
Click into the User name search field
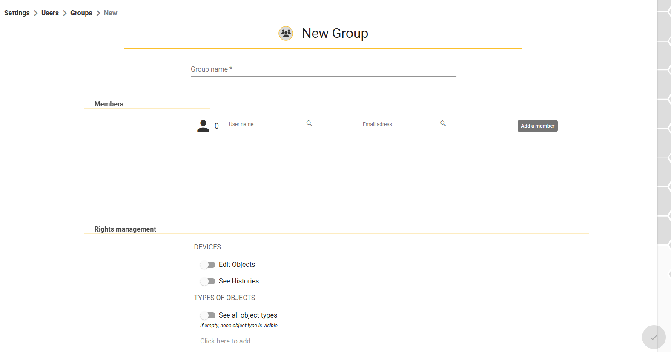(x=267, y=124)
